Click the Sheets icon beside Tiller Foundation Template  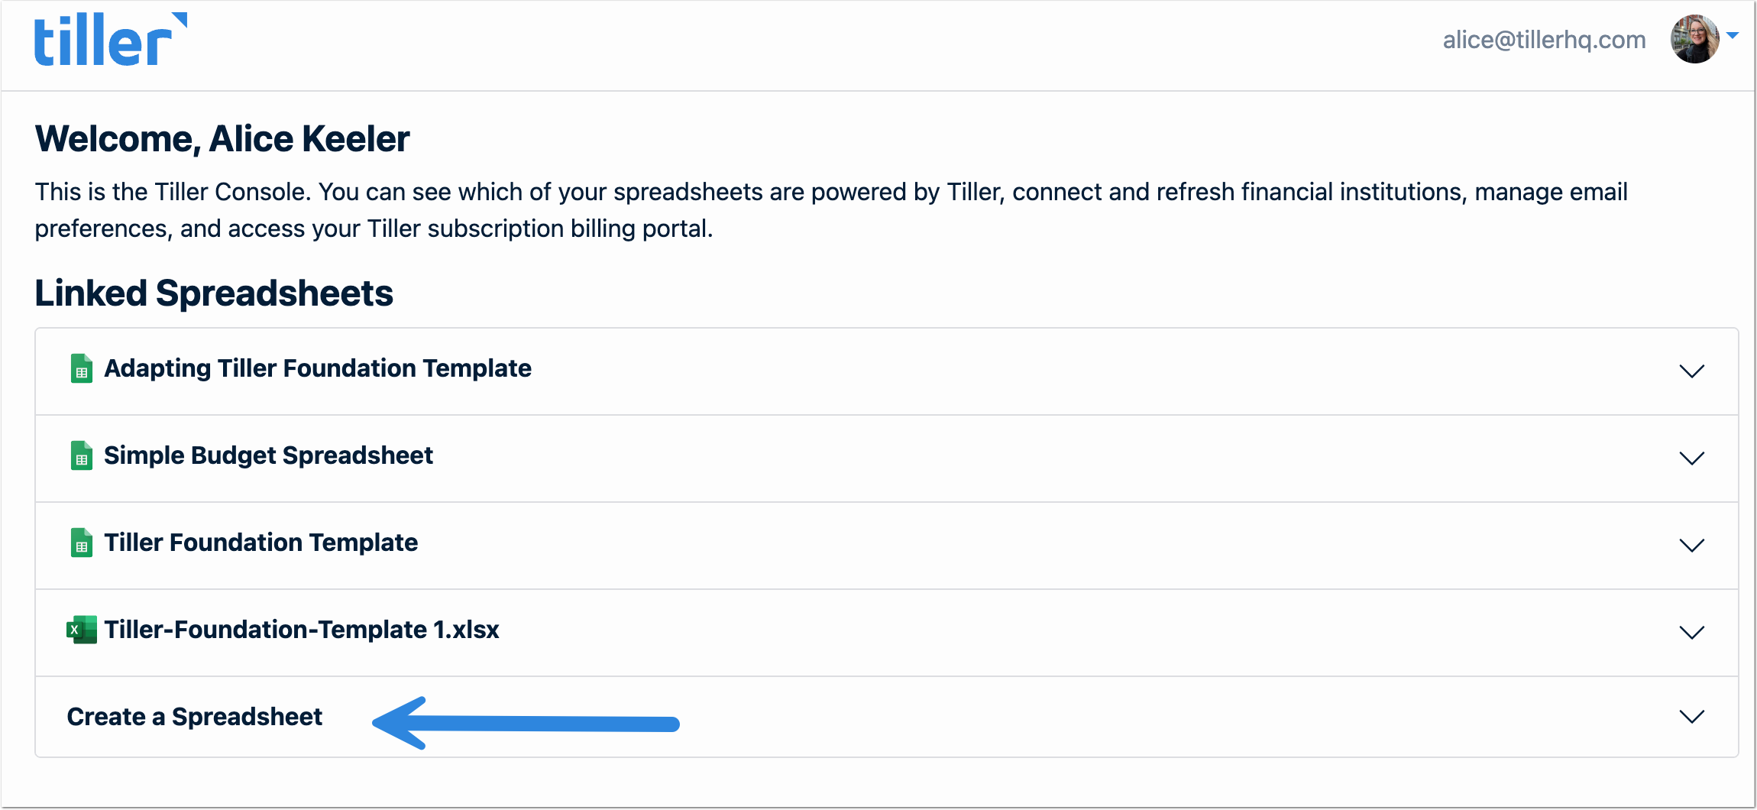82,543
